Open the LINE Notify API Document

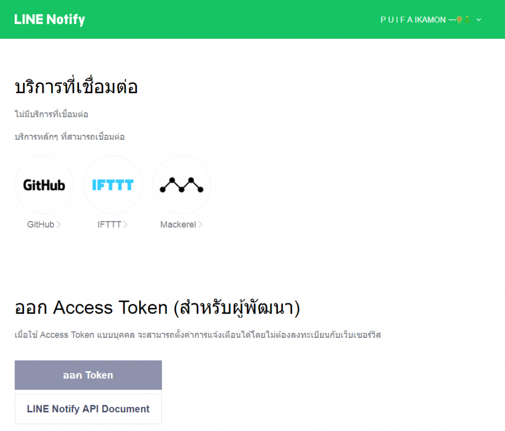point(88,409)
